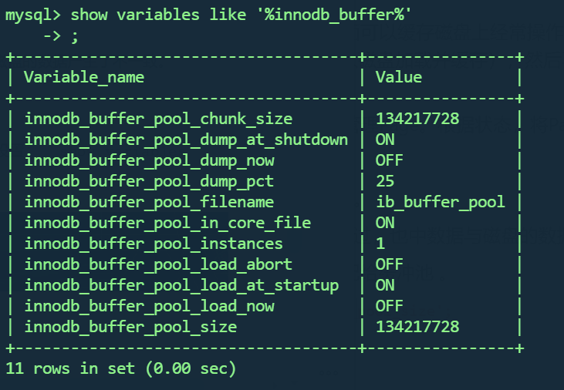Select the innodb_buffer_pool_dump_pct variable name
The width and height of the screenshot is (564, 390).
pyautogui.click(x=149, y=181)
